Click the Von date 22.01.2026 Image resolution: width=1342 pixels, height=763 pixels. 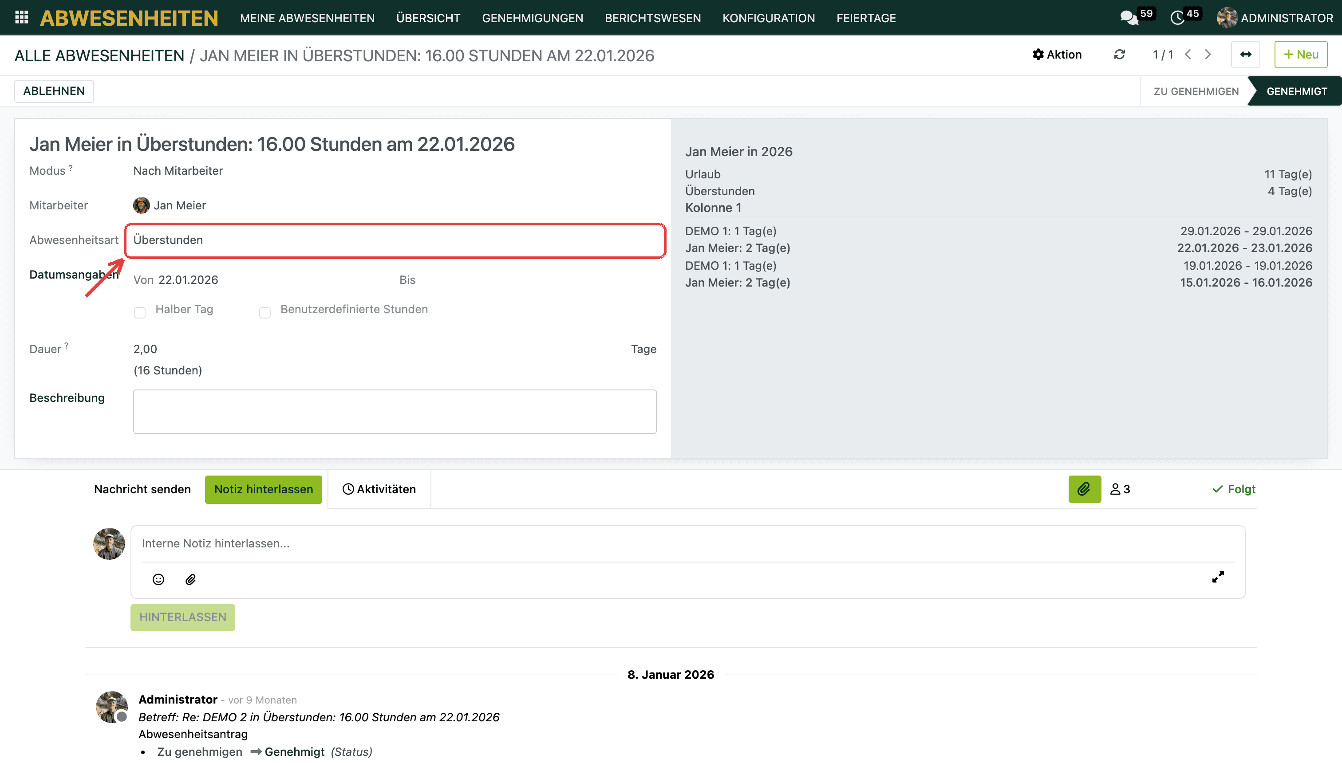pos(188,280)
